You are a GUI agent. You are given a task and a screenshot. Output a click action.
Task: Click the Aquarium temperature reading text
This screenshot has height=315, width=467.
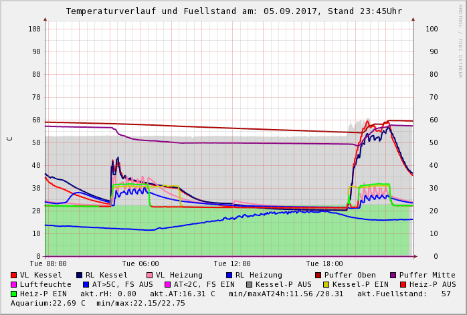[x=44, y=303]
